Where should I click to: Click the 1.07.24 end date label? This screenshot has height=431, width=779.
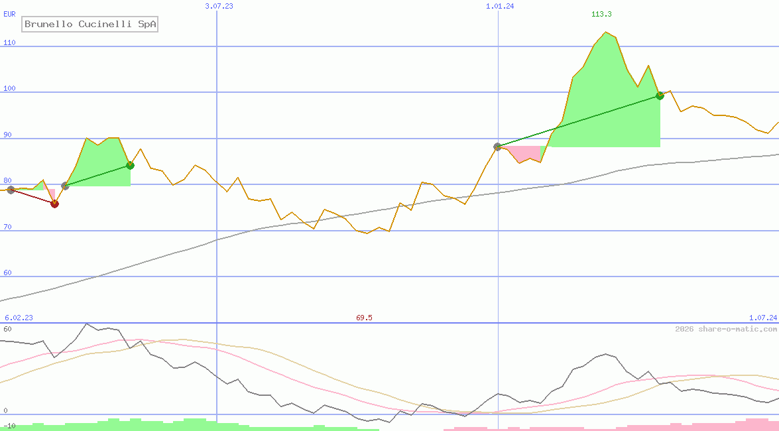pyautogui.click(x=762, y=318)
